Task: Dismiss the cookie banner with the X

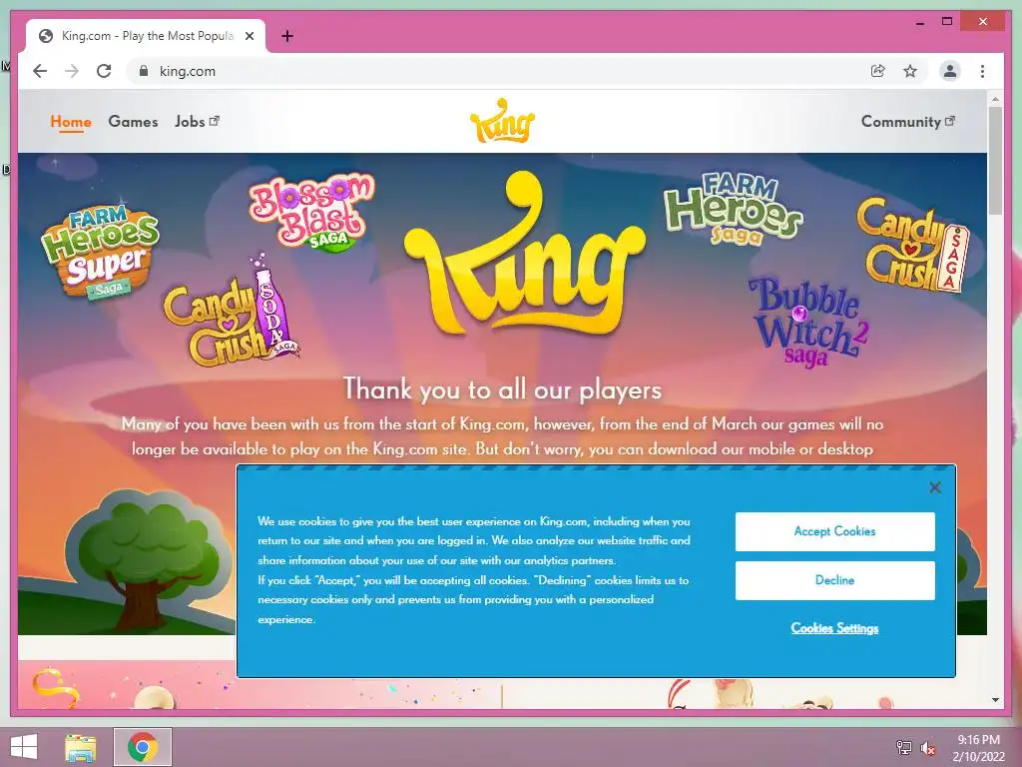Action: tap(935, 487)
